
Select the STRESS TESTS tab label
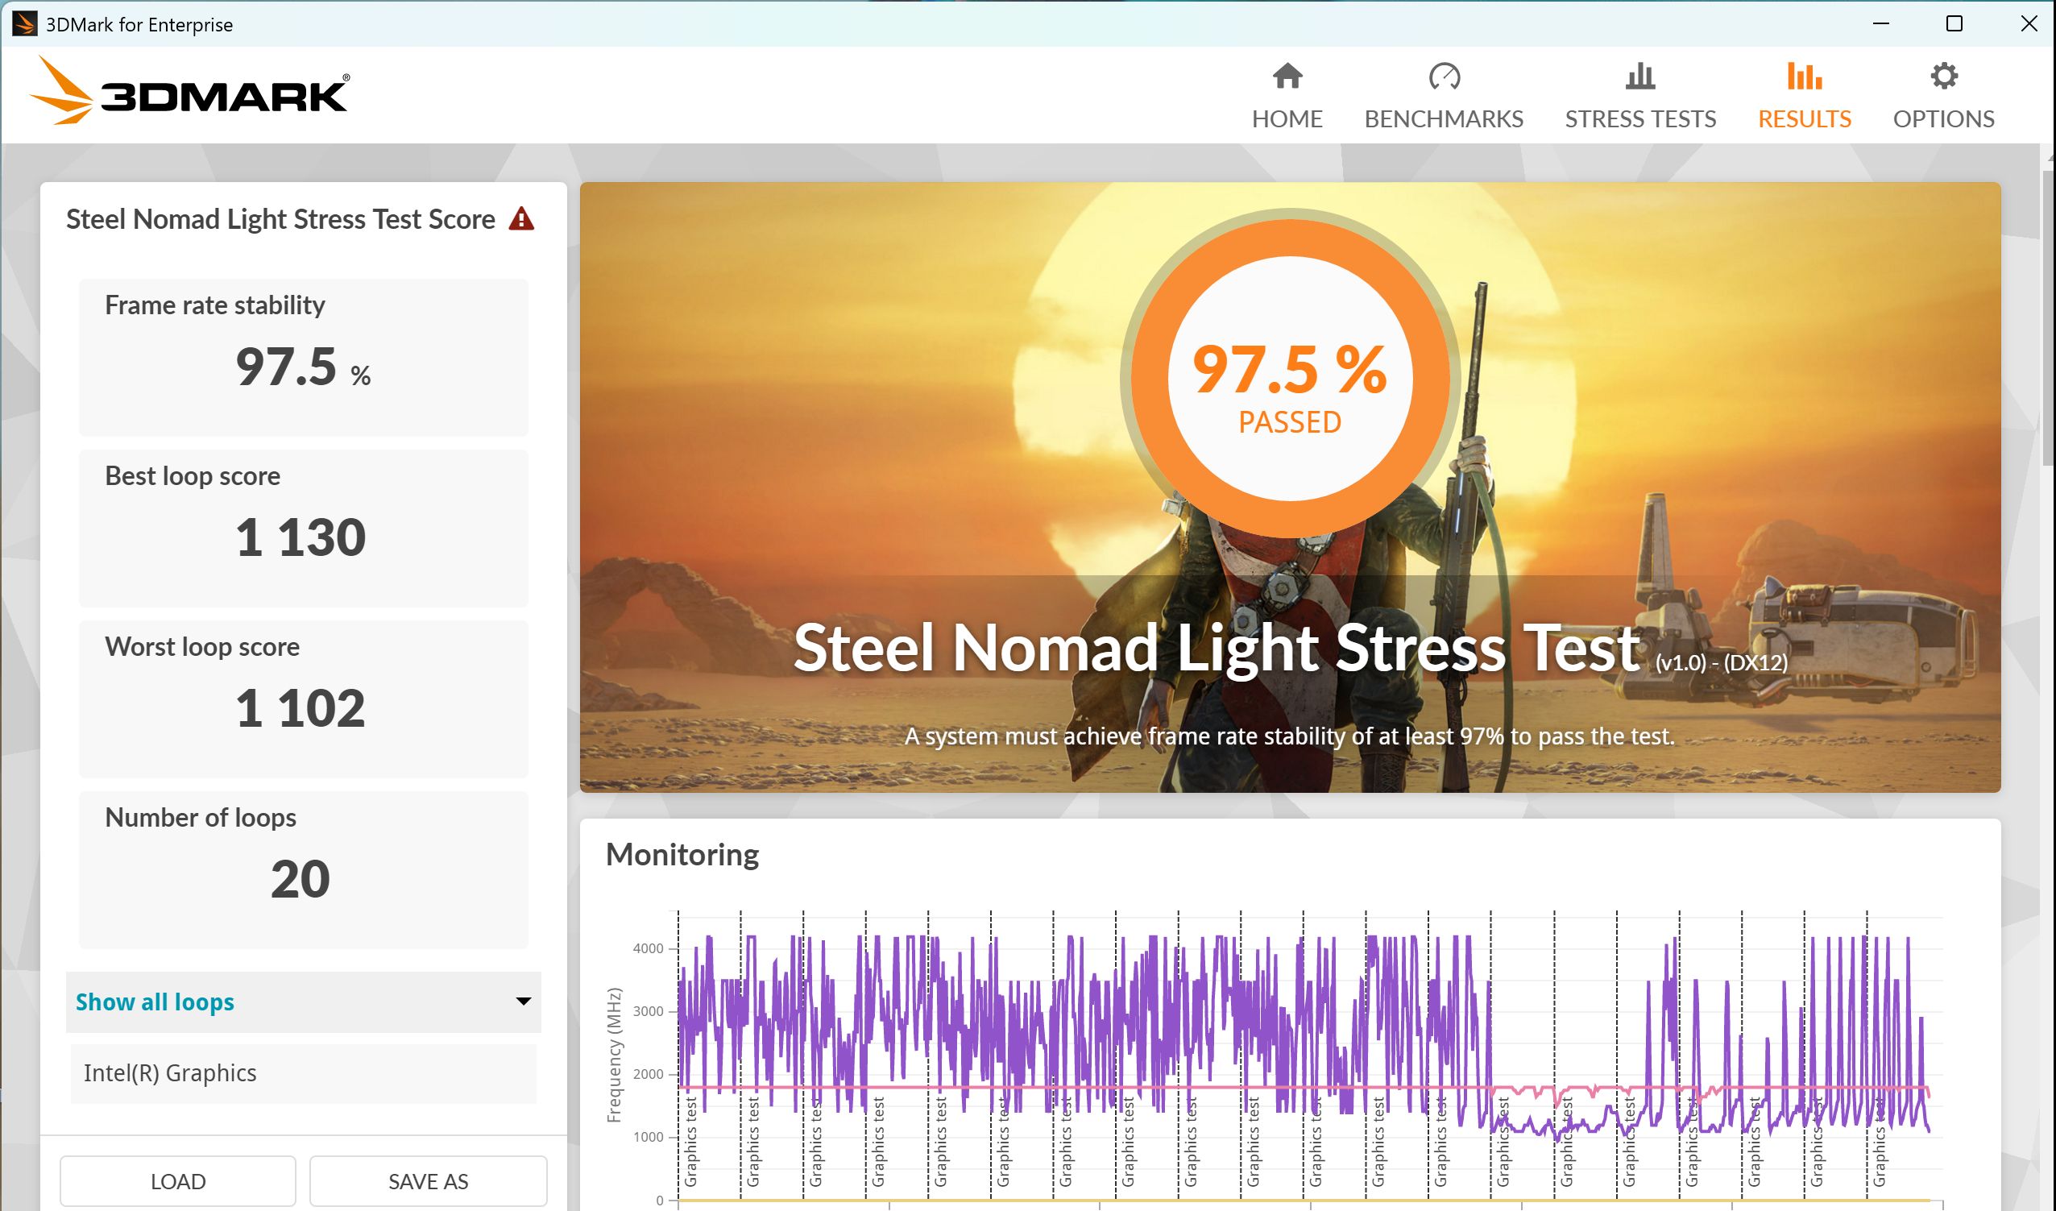coord(1639,119)
